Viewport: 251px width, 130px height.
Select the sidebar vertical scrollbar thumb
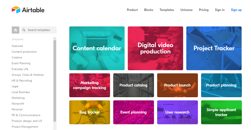55,81
